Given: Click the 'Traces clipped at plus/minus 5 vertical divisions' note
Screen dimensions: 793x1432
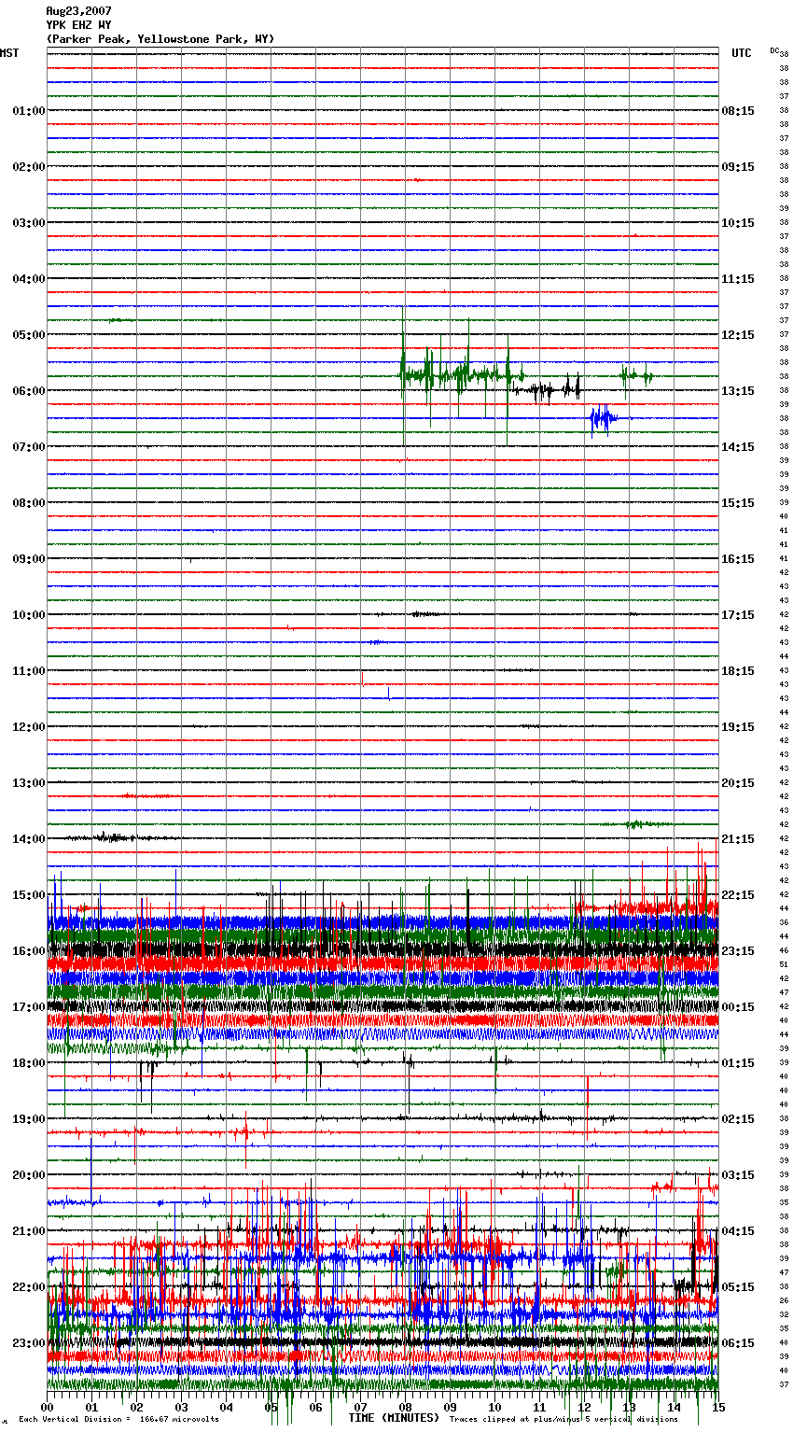Looking at the screenshot, I should (x=564, y=1419).
